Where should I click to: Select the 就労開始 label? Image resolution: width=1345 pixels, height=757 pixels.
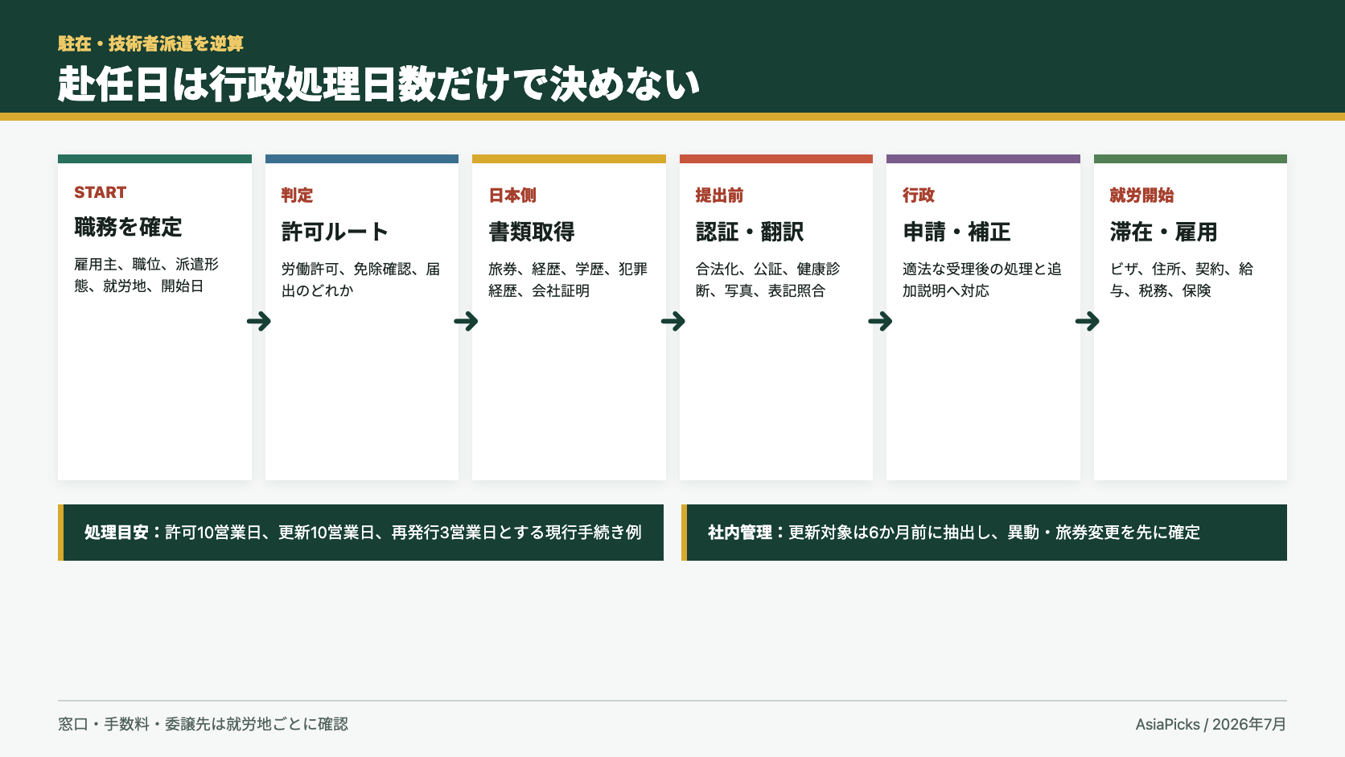coord(1142,195)
